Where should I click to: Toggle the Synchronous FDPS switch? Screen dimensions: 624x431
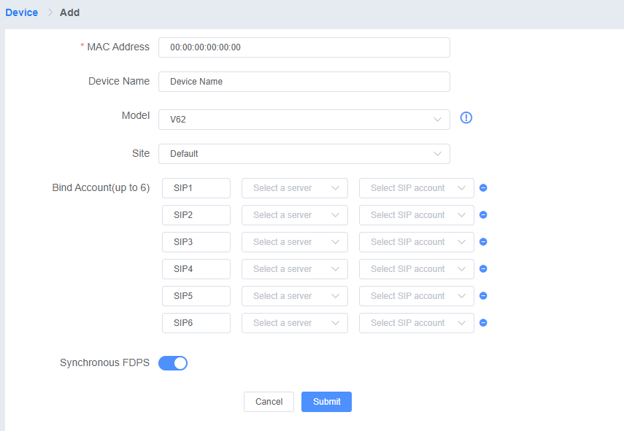pyautogui.click(x=173, y=363)
